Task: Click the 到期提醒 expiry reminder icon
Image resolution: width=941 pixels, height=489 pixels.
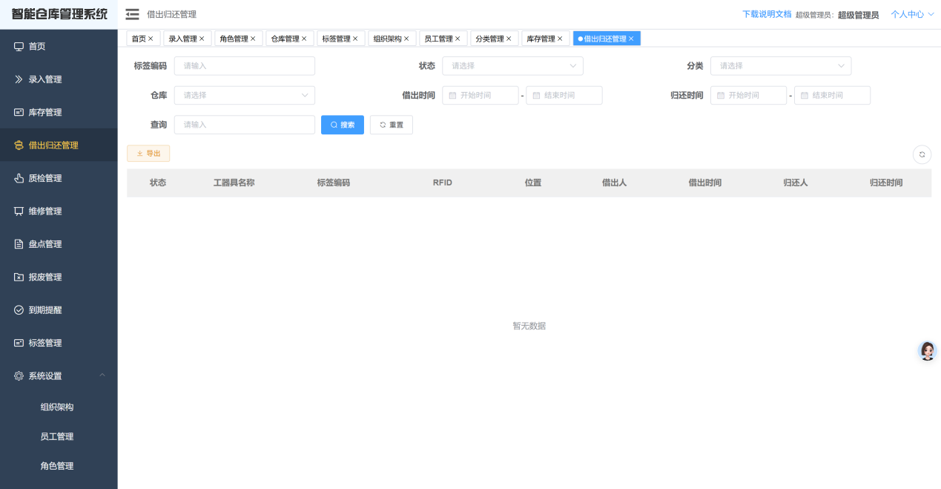Action: coord(19,309)
